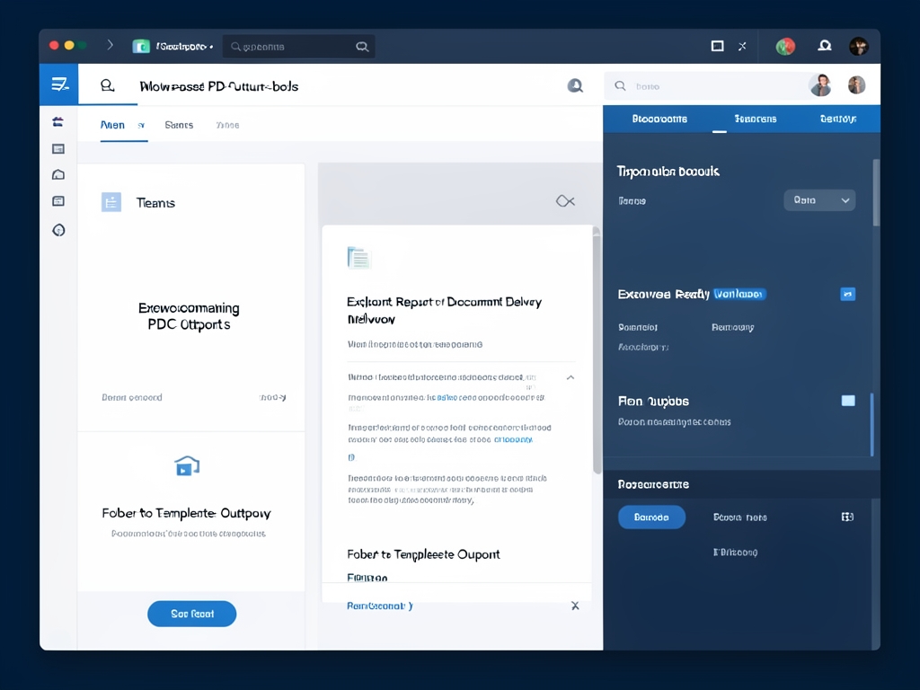Click the blue inline link ending second paragraph

[513, 439]
